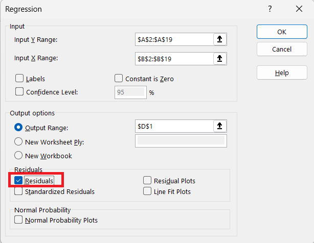The image size is (314, 243).
Task: Select the Output Range radio button
Action: [x=18, y=127]
